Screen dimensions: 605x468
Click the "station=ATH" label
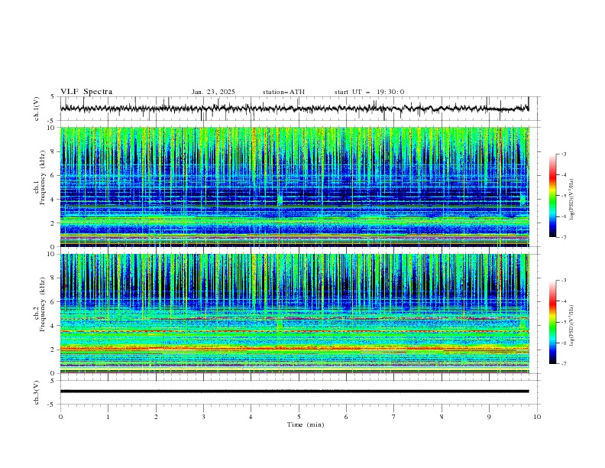pos(283,92)
